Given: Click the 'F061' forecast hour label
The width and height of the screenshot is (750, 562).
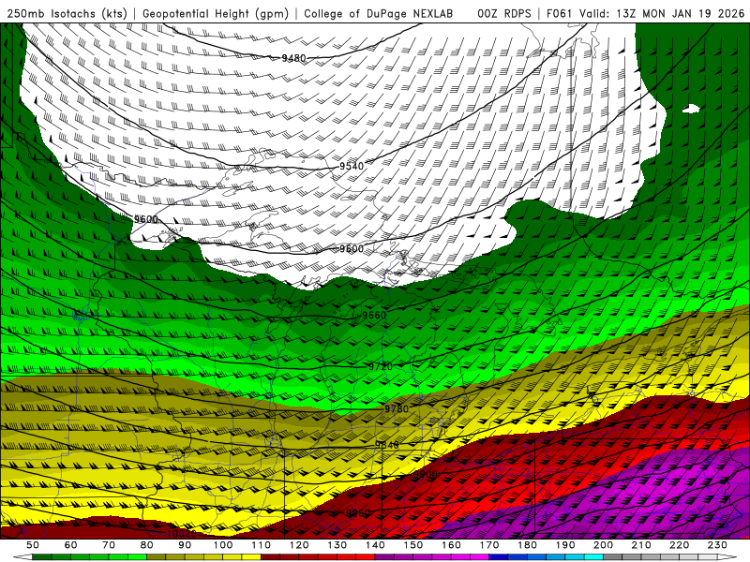Looking at the screenshot, I should coord(559,13).
